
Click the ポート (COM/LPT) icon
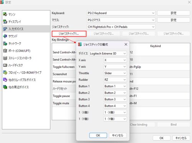[x=5, y=51]
